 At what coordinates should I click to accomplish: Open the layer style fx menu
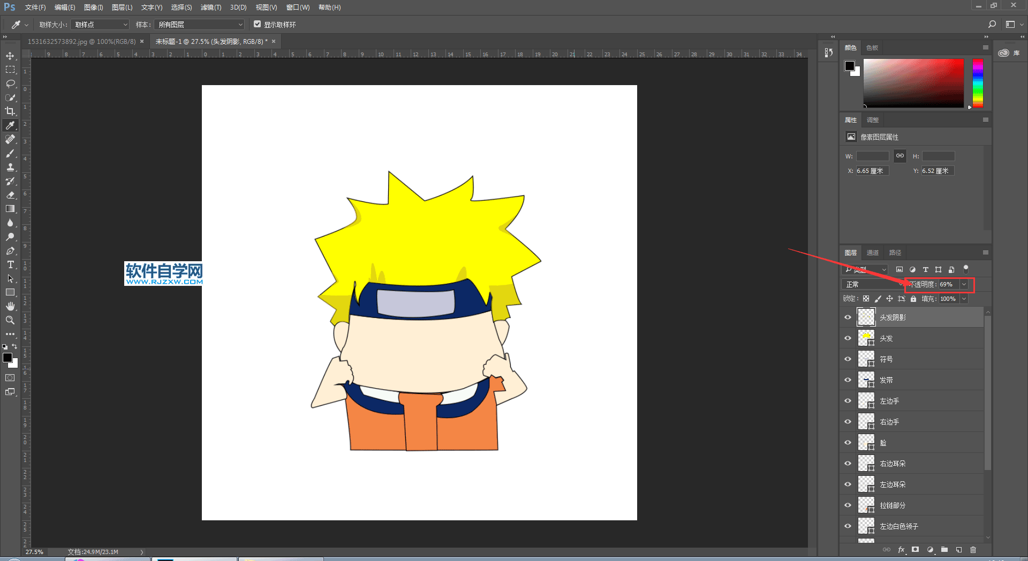point(901,550)
